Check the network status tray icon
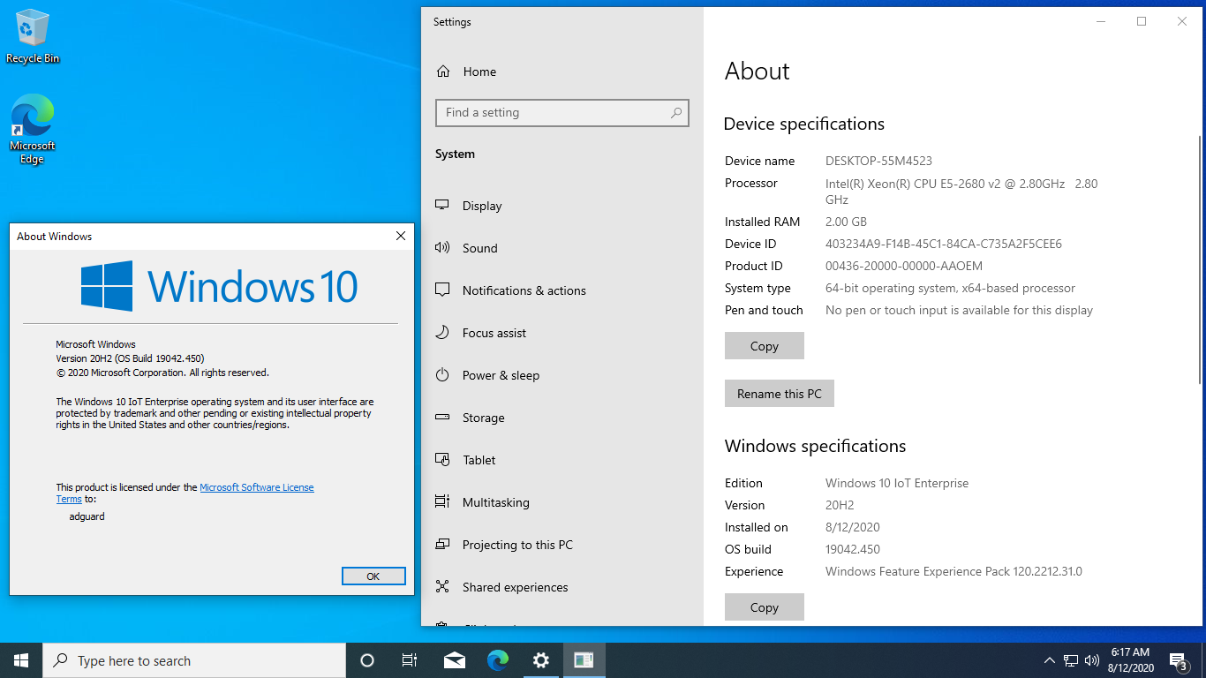The image size is (1206, 678). point(1071,660)
